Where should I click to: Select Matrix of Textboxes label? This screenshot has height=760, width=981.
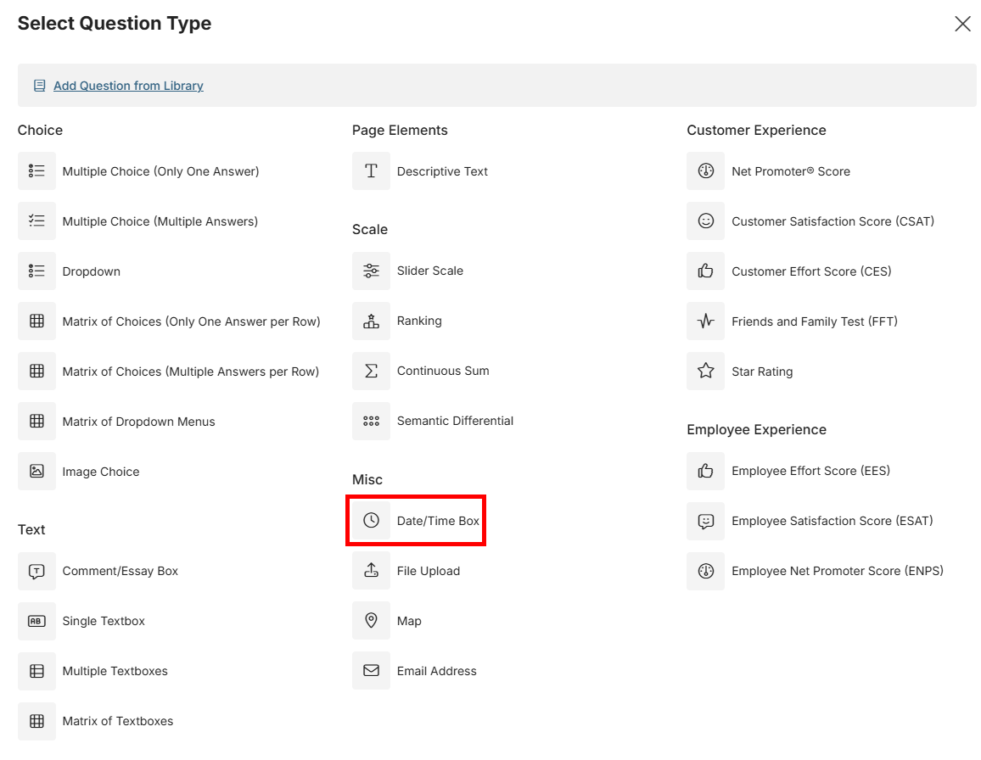(118, 721)
